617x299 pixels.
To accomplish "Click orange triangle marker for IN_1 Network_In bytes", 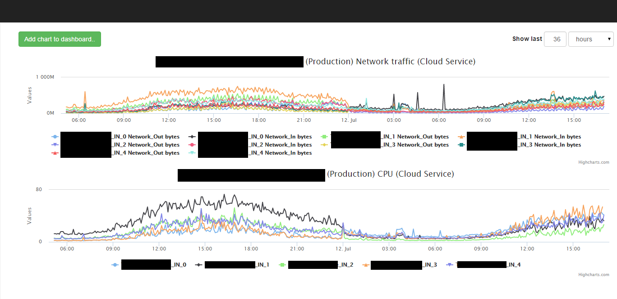I will pos(462,137).
